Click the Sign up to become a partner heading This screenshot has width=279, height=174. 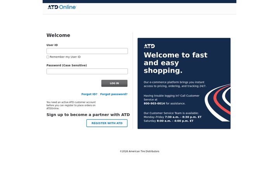[88, 115]
